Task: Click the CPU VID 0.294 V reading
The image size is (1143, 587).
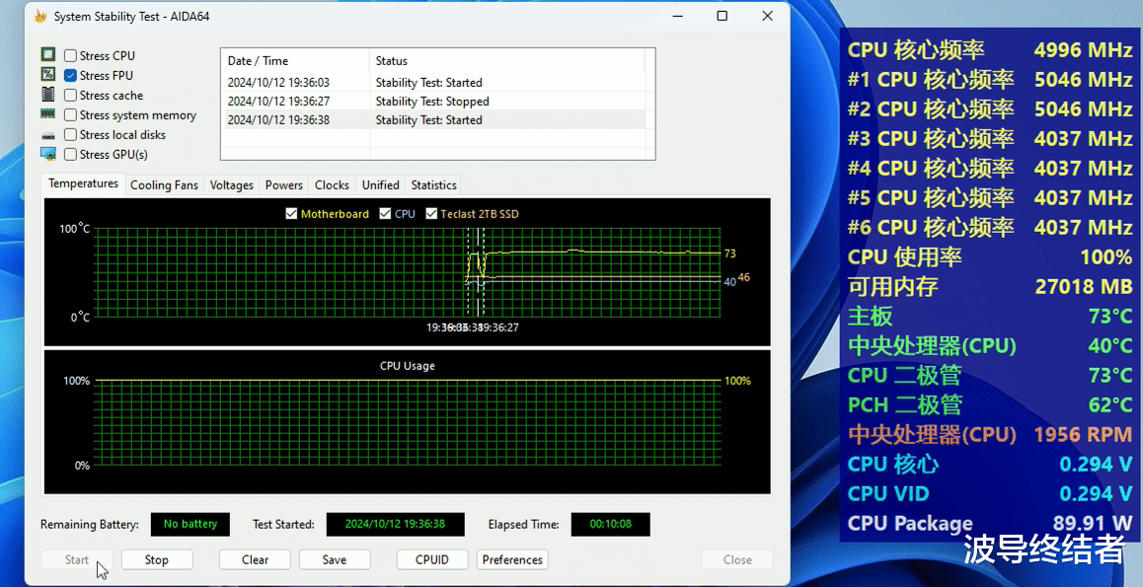Action: pyautogui.click(x=990, y=493)
